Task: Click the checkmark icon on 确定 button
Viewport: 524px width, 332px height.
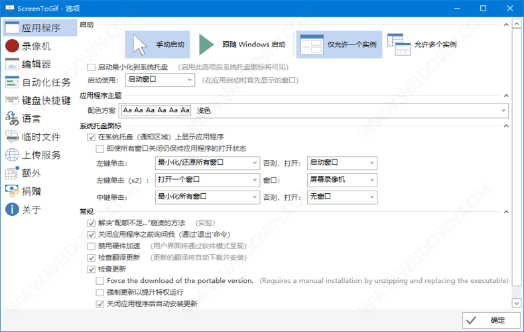Action: pos(471,320)
